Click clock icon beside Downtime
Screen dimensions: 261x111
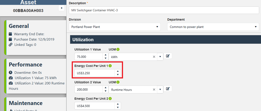11,72
